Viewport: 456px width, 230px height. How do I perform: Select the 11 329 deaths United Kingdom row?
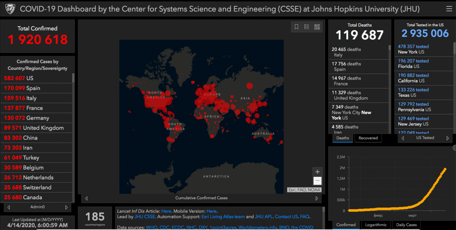click(x=358, y=95)
